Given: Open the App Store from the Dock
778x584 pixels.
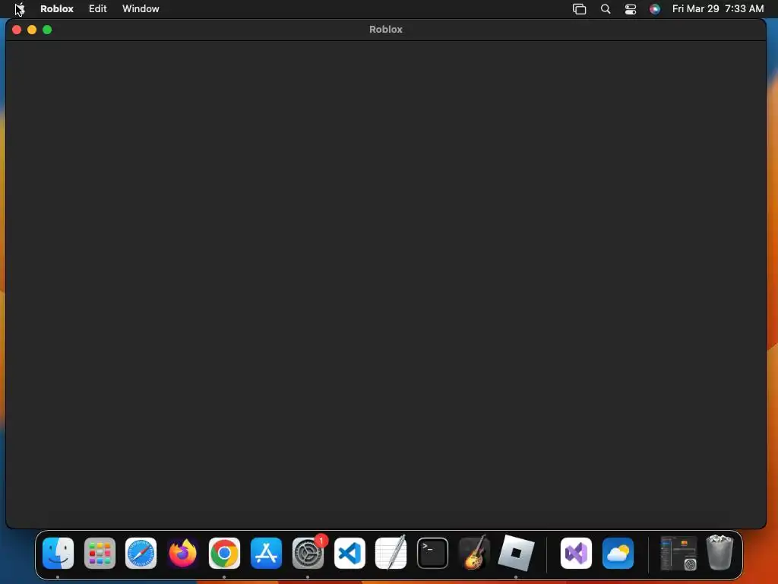Looking at the screenshot, I should pos(266,553).
